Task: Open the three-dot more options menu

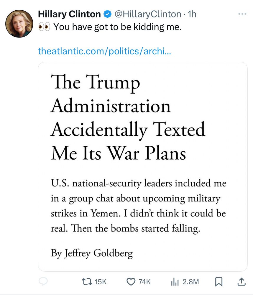Action: tap(242, 14)
